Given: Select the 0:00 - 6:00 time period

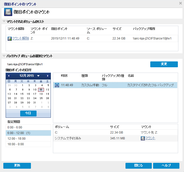Looking at the screenshot, I should click(x=28, y=127).
